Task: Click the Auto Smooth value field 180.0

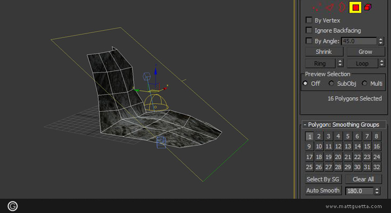Action: (x=359, y=191)
